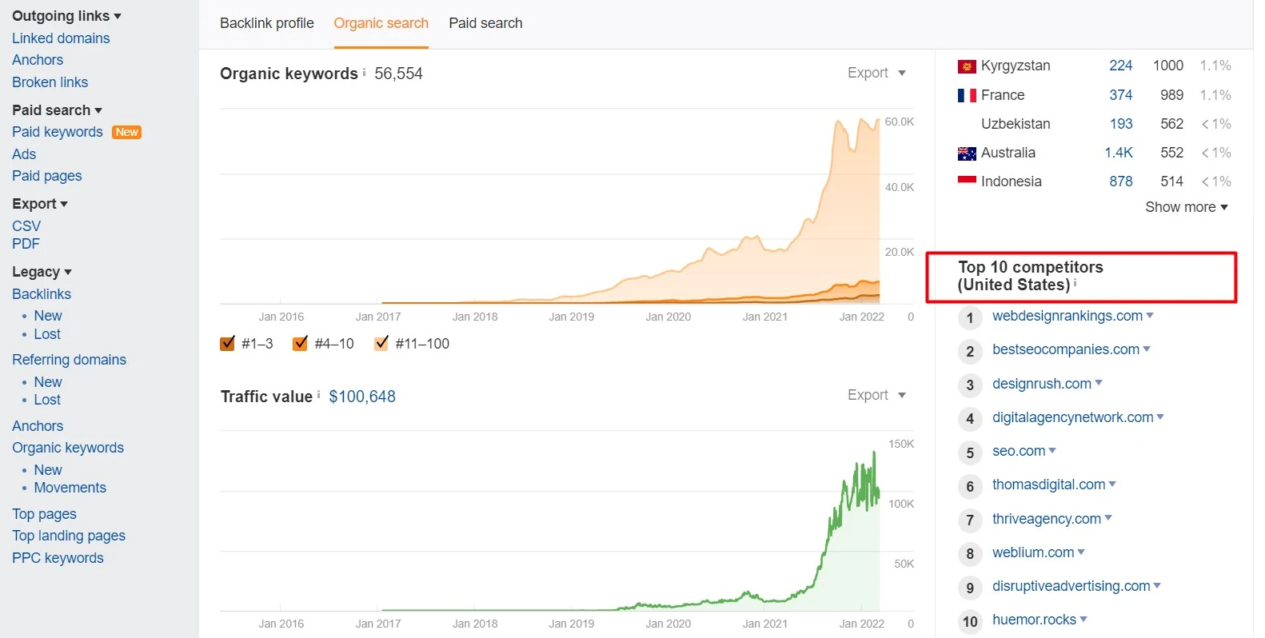Image resolution: width=1265 pixels, height=638 pixels.
Task: Open dropdown arrow next to webdesignrankings.com
Action: (x=1150, y=316)
